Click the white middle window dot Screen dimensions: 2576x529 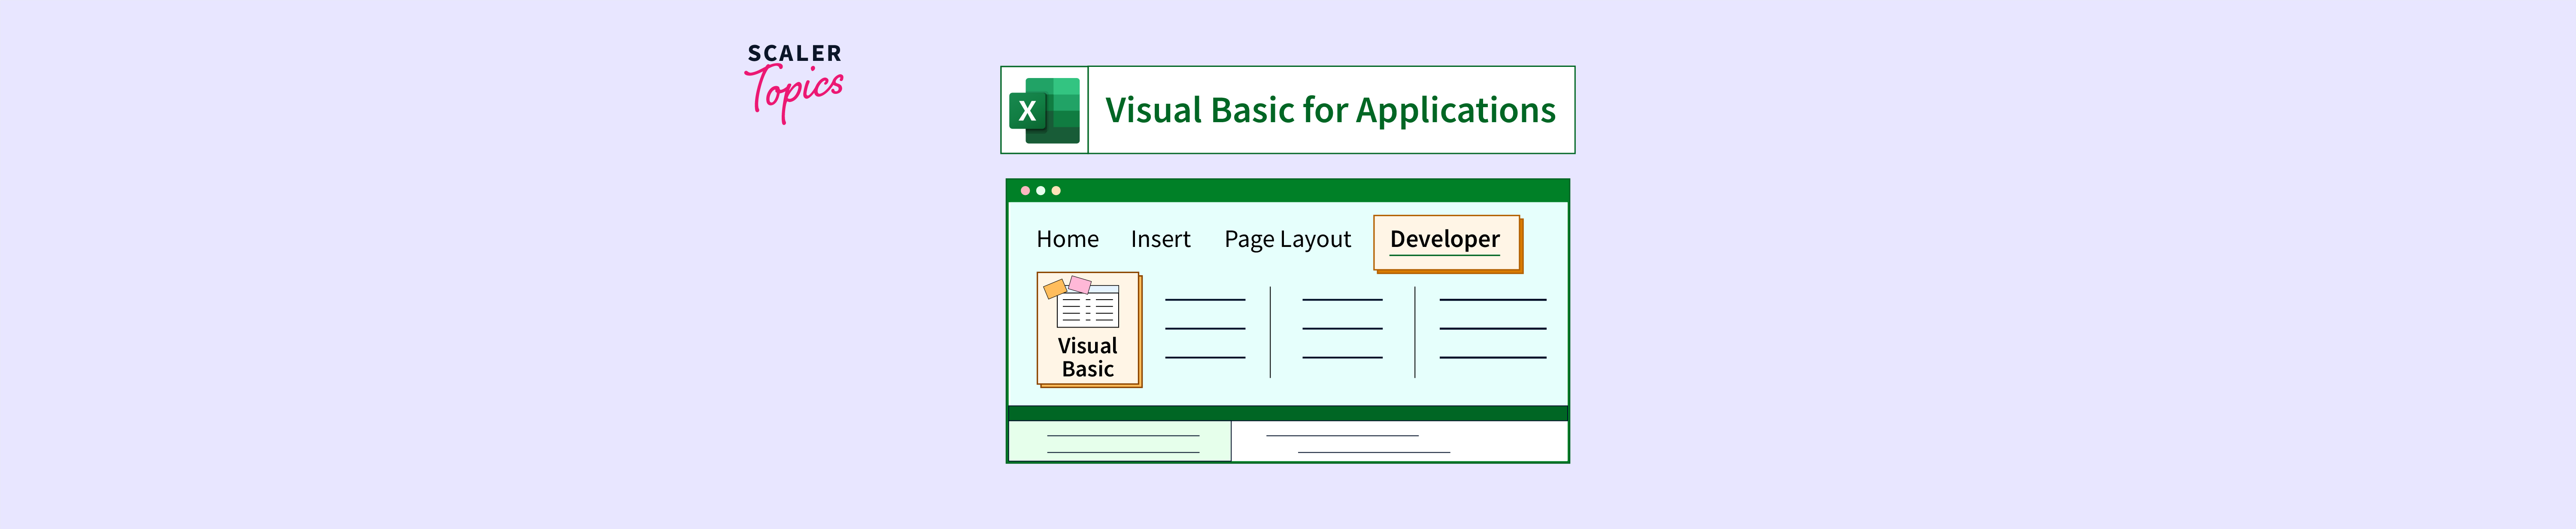[1040, 191]
